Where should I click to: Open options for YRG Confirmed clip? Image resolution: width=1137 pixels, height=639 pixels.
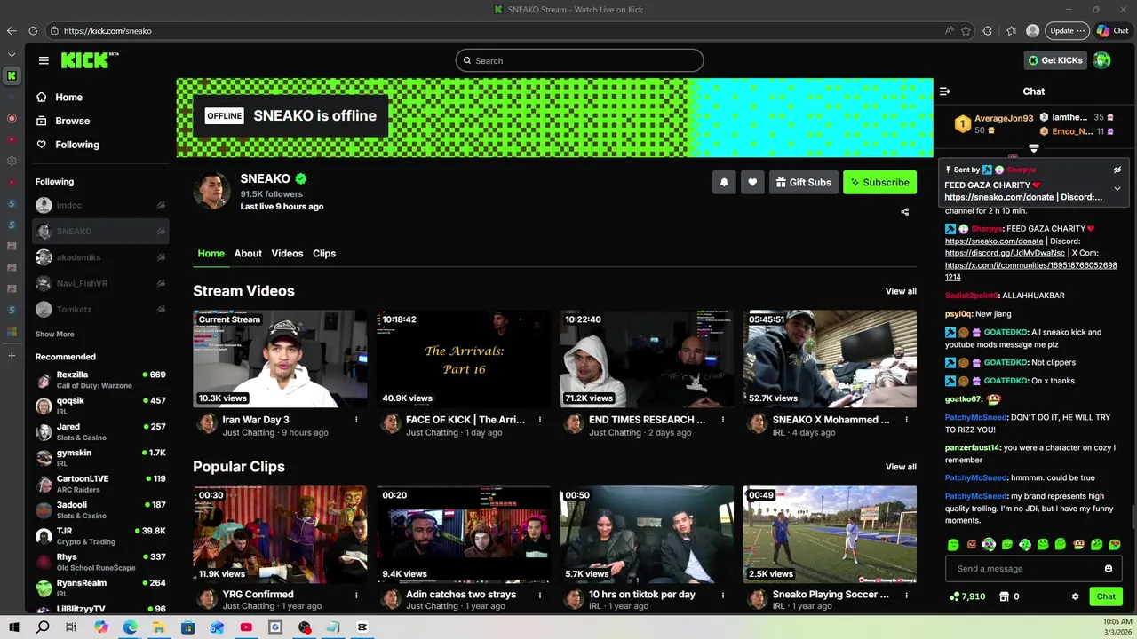point(356,595)
